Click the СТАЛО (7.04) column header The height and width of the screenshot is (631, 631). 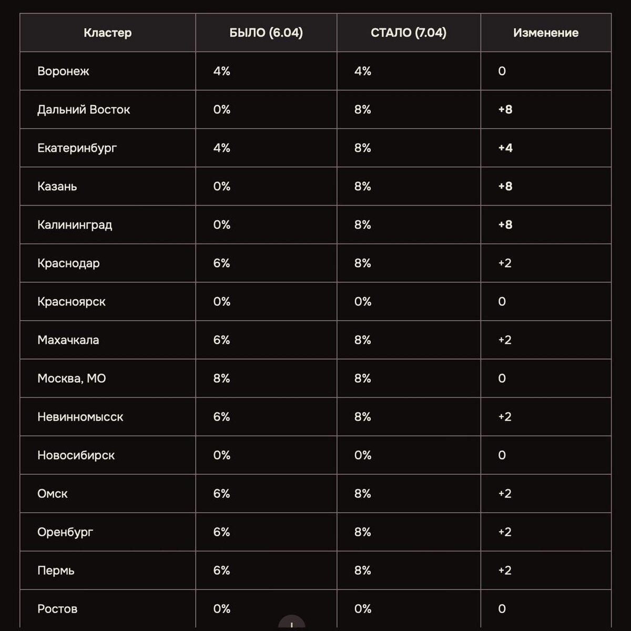408,33
